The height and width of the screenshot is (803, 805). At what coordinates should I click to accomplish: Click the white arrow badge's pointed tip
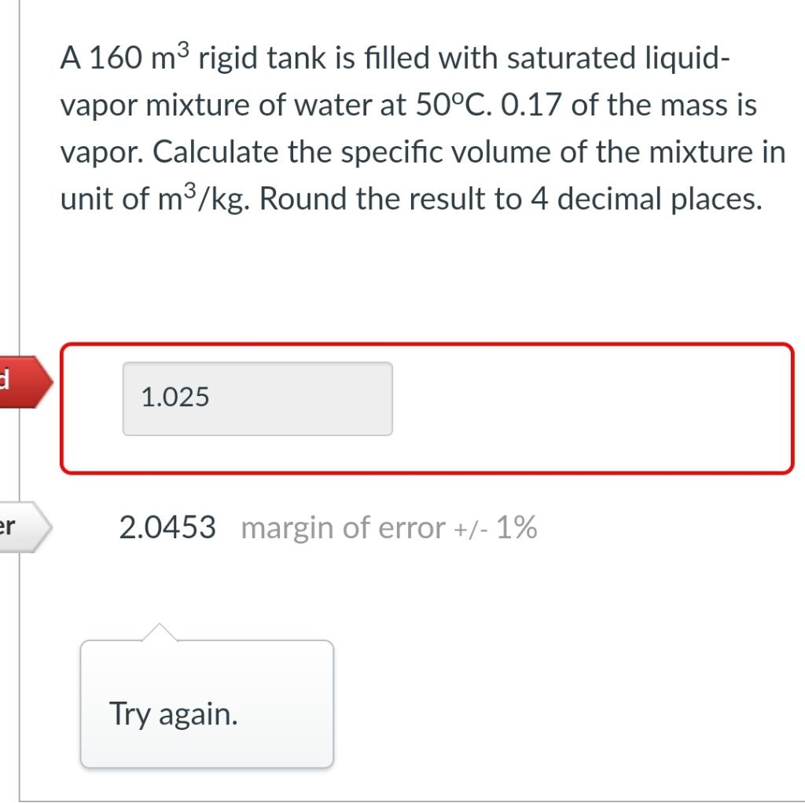click(x=50, y=526)
